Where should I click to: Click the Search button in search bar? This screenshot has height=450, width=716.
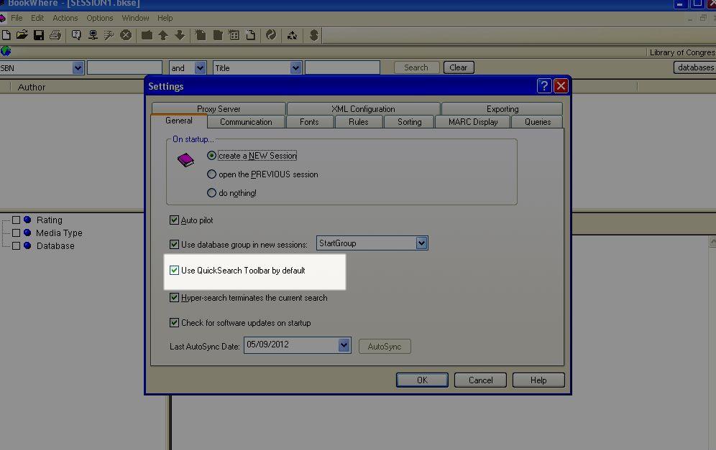[x=416, y=67]
